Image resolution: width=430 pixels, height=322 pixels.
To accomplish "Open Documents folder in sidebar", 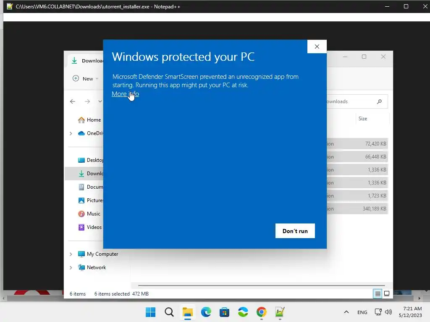I will click(91, 187).
